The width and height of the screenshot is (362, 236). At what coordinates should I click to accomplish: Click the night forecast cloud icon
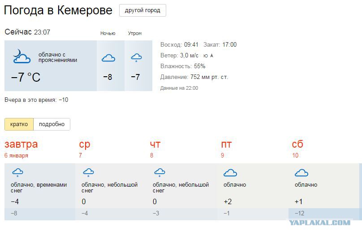[108, 58]
